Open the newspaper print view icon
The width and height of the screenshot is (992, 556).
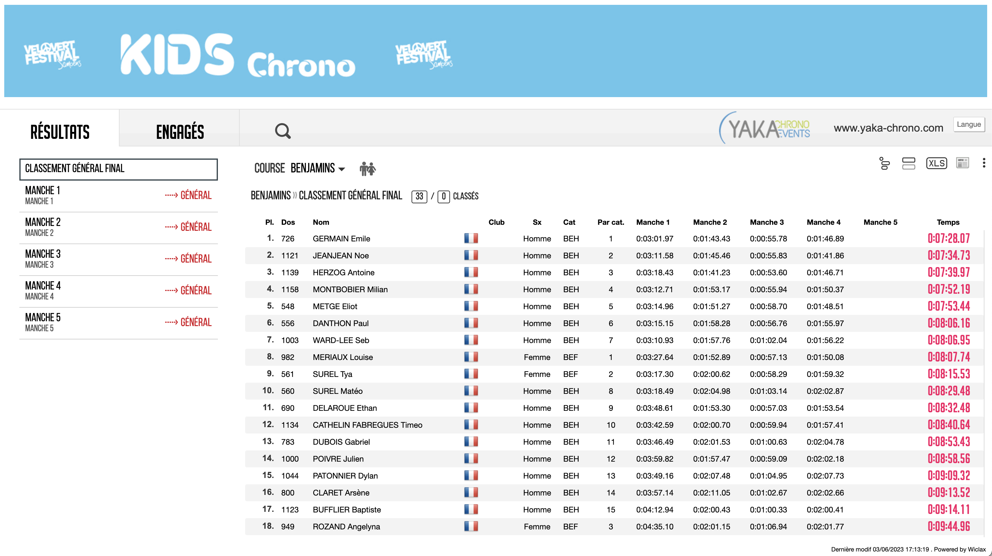[x=962, y=163]
